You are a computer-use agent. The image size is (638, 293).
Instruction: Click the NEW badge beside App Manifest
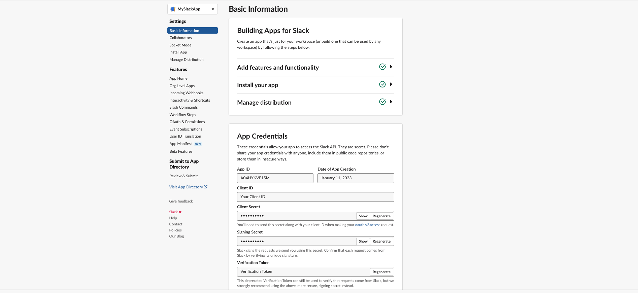(198, 144)
